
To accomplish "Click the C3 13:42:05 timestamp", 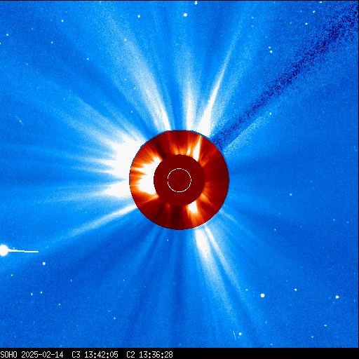I will click(x=95, y=355).
